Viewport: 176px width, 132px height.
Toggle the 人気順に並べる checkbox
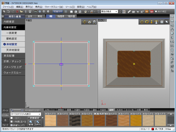11,121
